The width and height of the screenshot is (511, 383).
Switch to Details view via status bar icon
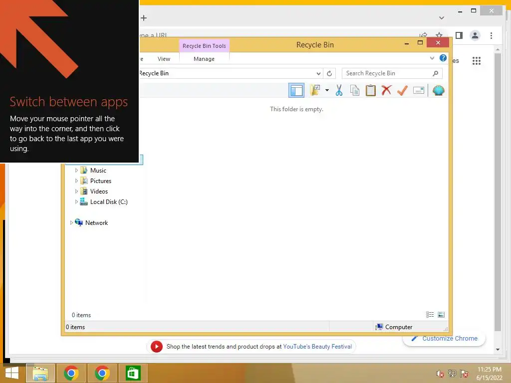430,314
